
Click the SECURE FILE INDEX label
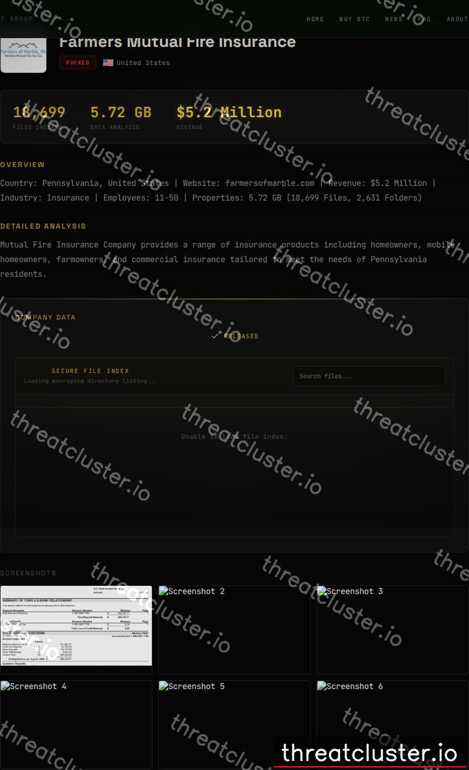coord(90,371)
